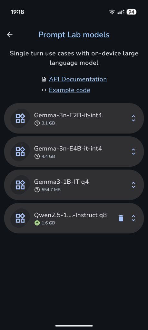The image size is (148, 330).
Task: Tap the battery indicator in status bar
Action: click(132, 12)
